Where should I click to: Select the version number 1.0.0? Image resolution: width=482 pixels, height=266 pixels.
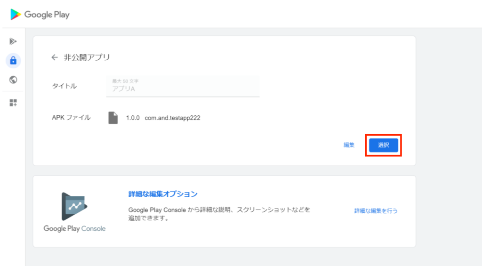[x=133, y=118]
